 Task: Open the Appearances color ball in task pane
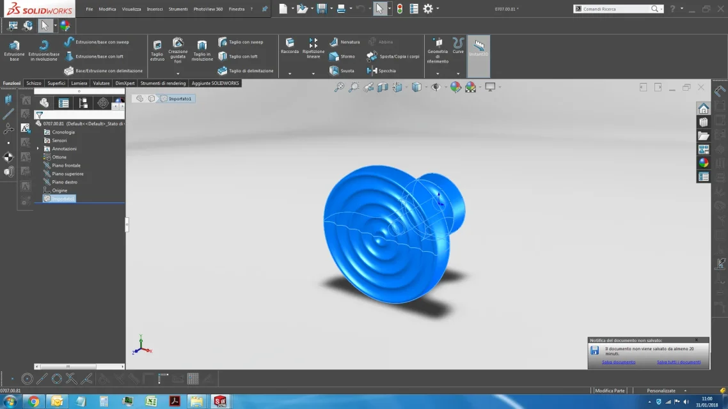(x=704, y=163)
